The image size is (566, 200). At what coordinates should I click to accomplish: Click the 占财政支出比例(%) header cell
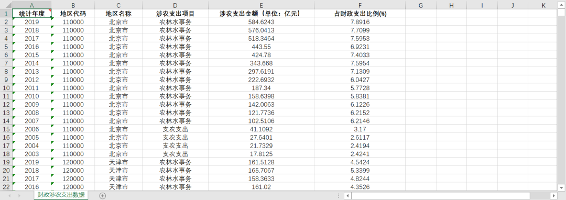[x=360, y=14]
